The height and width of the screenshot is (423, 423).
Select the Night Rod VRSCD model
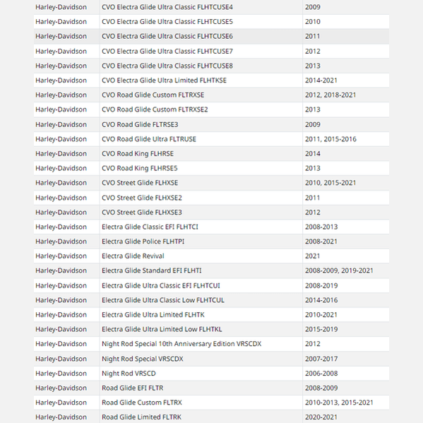click(x=129, y=374)
